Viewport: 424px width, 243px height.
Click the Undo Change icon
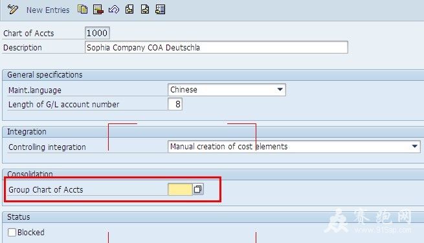pos(114,10)
